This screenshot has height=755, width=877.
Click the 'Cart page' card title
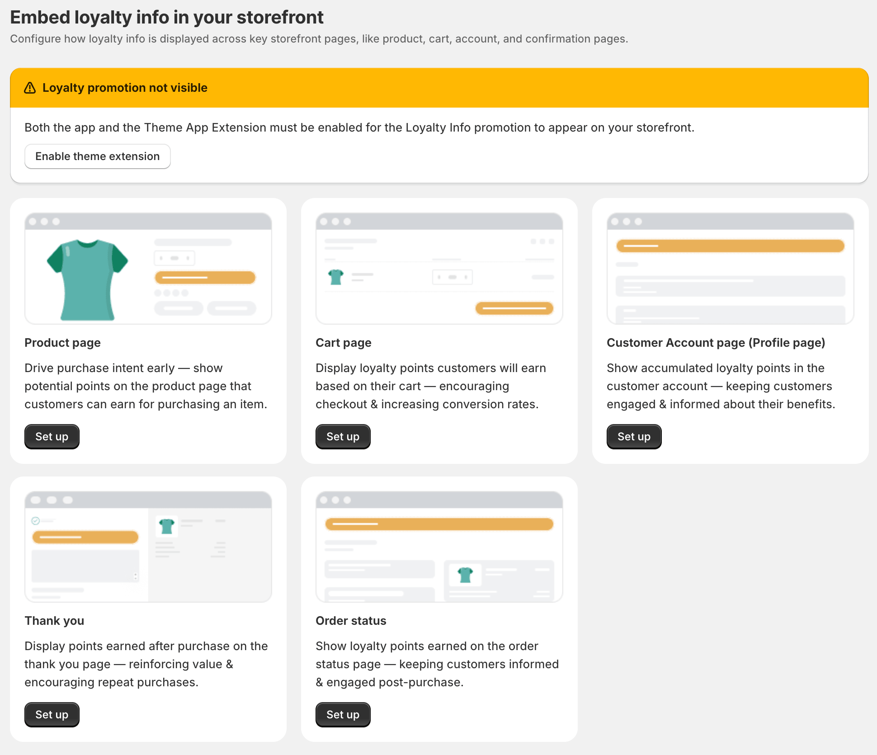pos(344,343)
